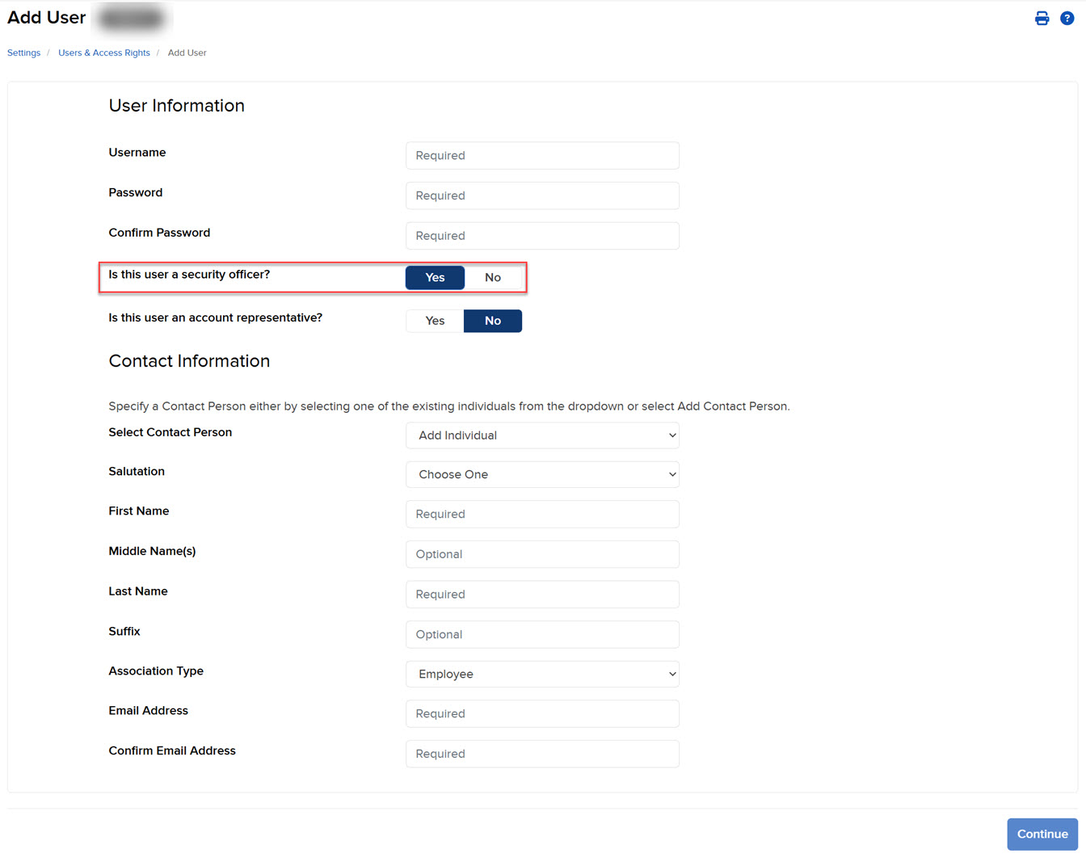Click the Email Address input
The height and width of the screenshot is (862, 1086).
541,713
